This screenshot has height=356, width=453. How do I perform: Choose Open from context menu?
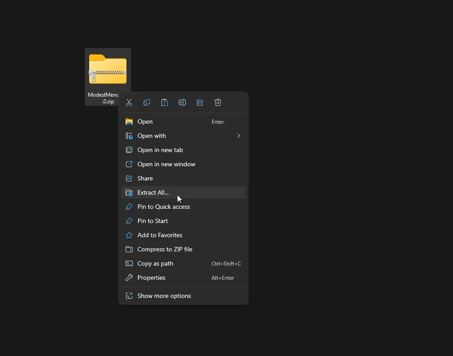[183, 121]
